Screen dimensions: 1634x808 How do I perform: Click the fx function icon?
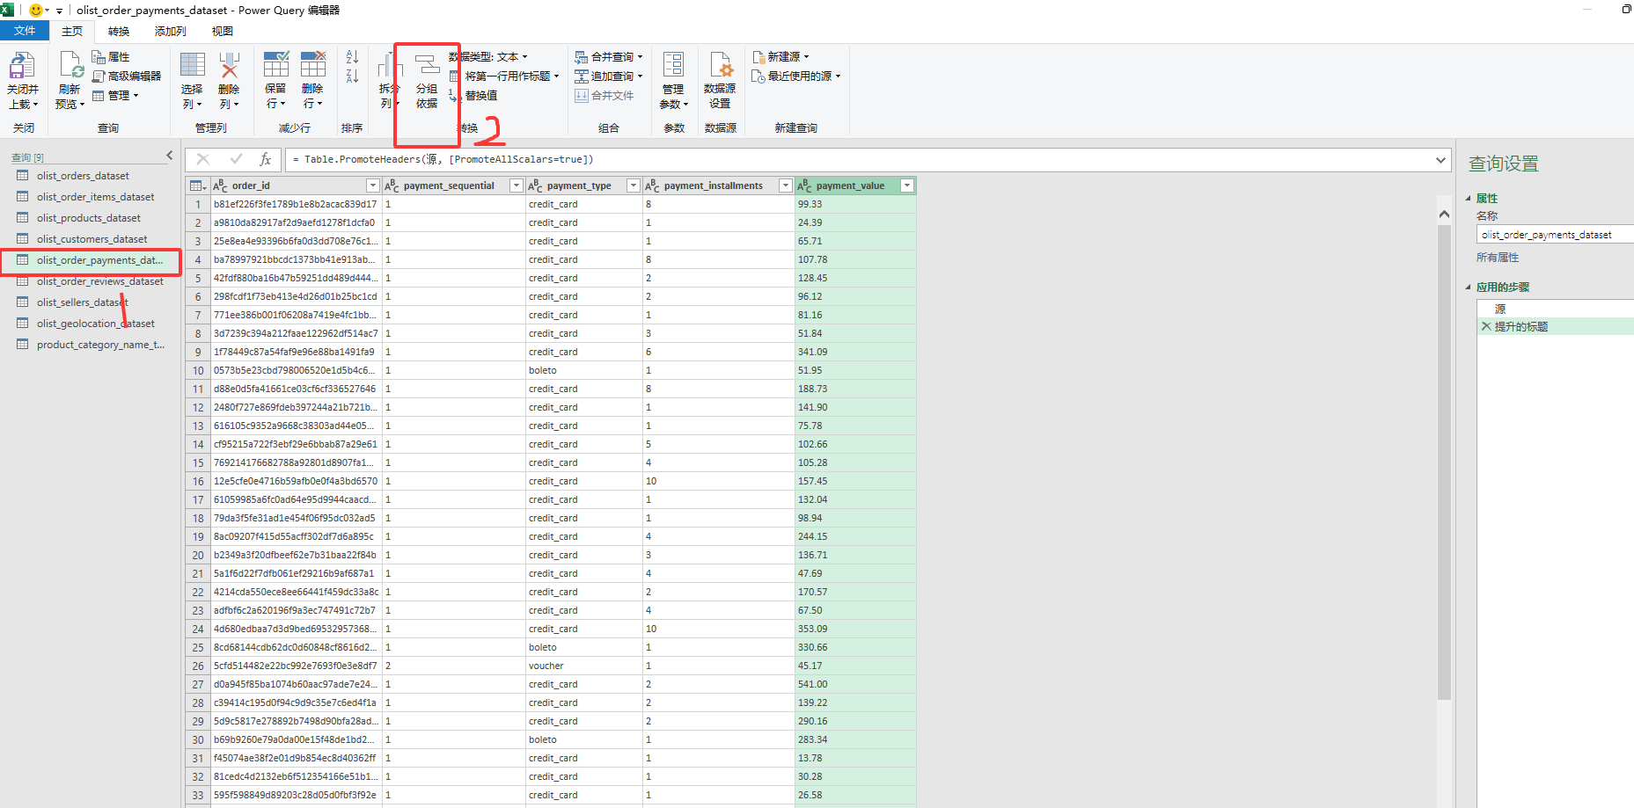point(265,159)
